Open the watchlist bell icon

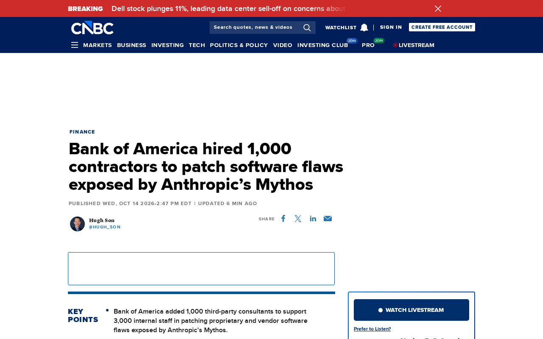pos(364,28)
